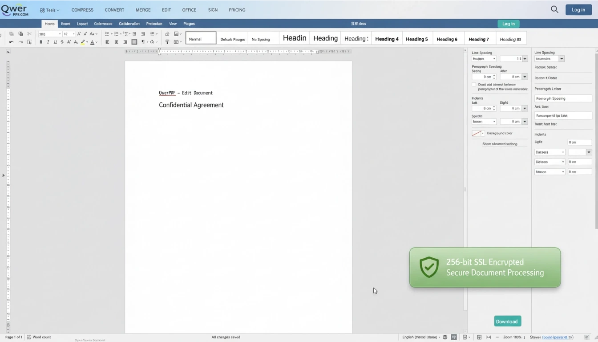
Task: Click the Word count button
Action: coord(39,337)
